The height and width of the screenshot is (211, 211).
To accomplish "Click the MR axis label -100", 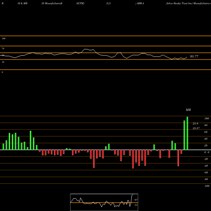I will coord(207,186).
